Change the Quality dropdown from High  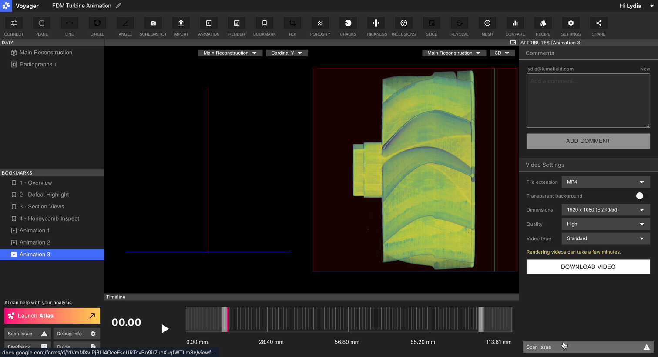point(605,224)
